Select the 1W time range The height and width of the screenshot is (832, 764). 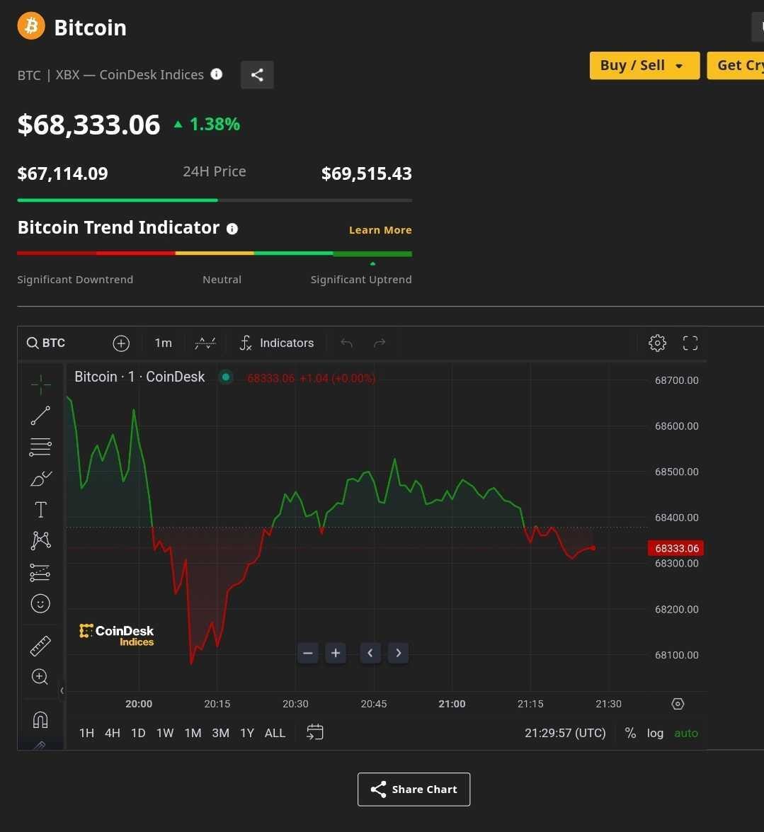pyautogui.click(x=165, y=734)
